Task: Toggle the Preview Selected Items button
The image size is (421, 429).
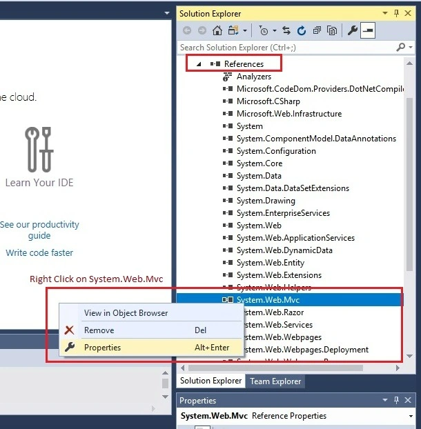Action: [368, 30]
